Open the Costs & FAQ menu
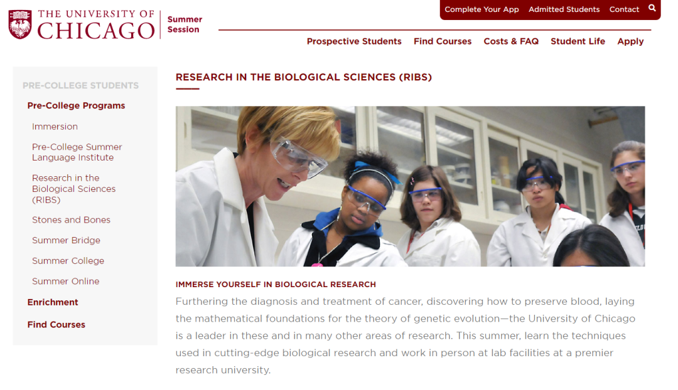The image size is (678, 390). click(x=511, y=41)
